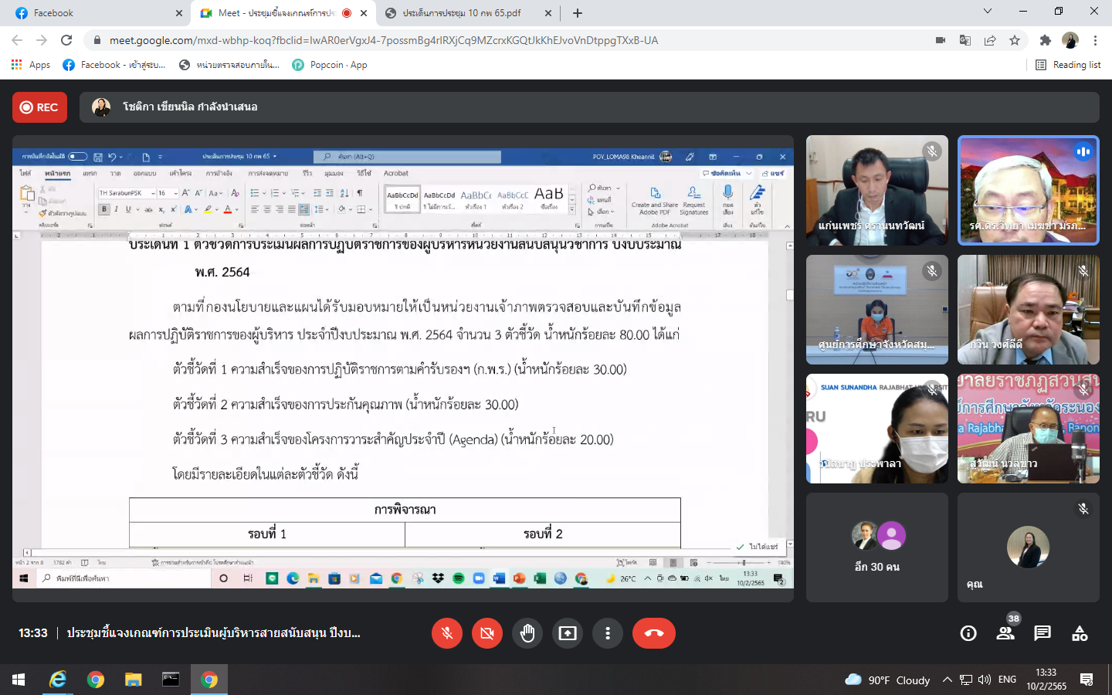Image resolution: width=1112 pixels, height=695 pixels.
Task: Expand the Chrome tab search chevron
Action: point(987,12)
